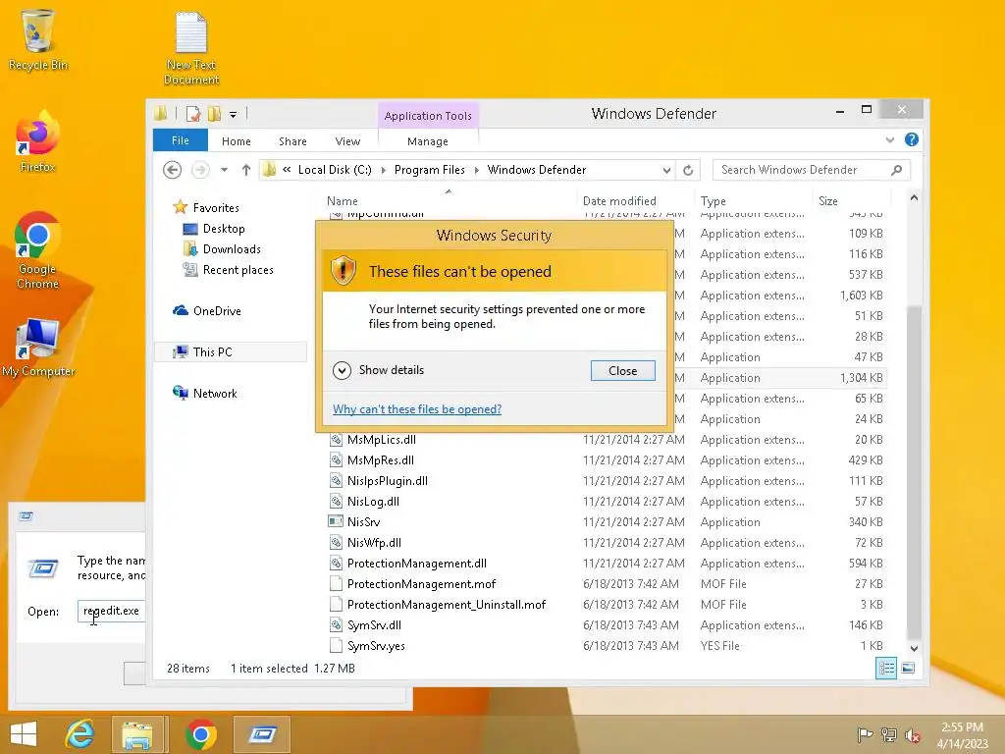Select Recent places in navigation pane
Image resolution: width=1005 pixels, height=754 pixels.
click(x=238, y=270)
